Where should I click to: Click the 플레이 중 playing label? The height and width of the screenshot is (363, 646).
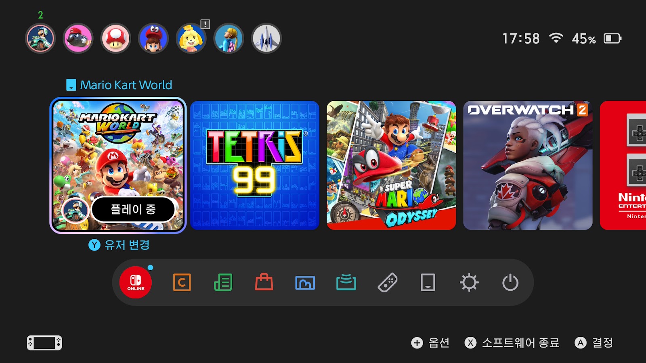[x=133, y=209]
